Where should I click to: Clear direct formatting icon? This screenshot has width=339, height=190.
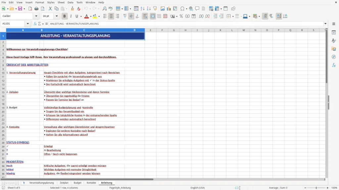pos(79,9)
